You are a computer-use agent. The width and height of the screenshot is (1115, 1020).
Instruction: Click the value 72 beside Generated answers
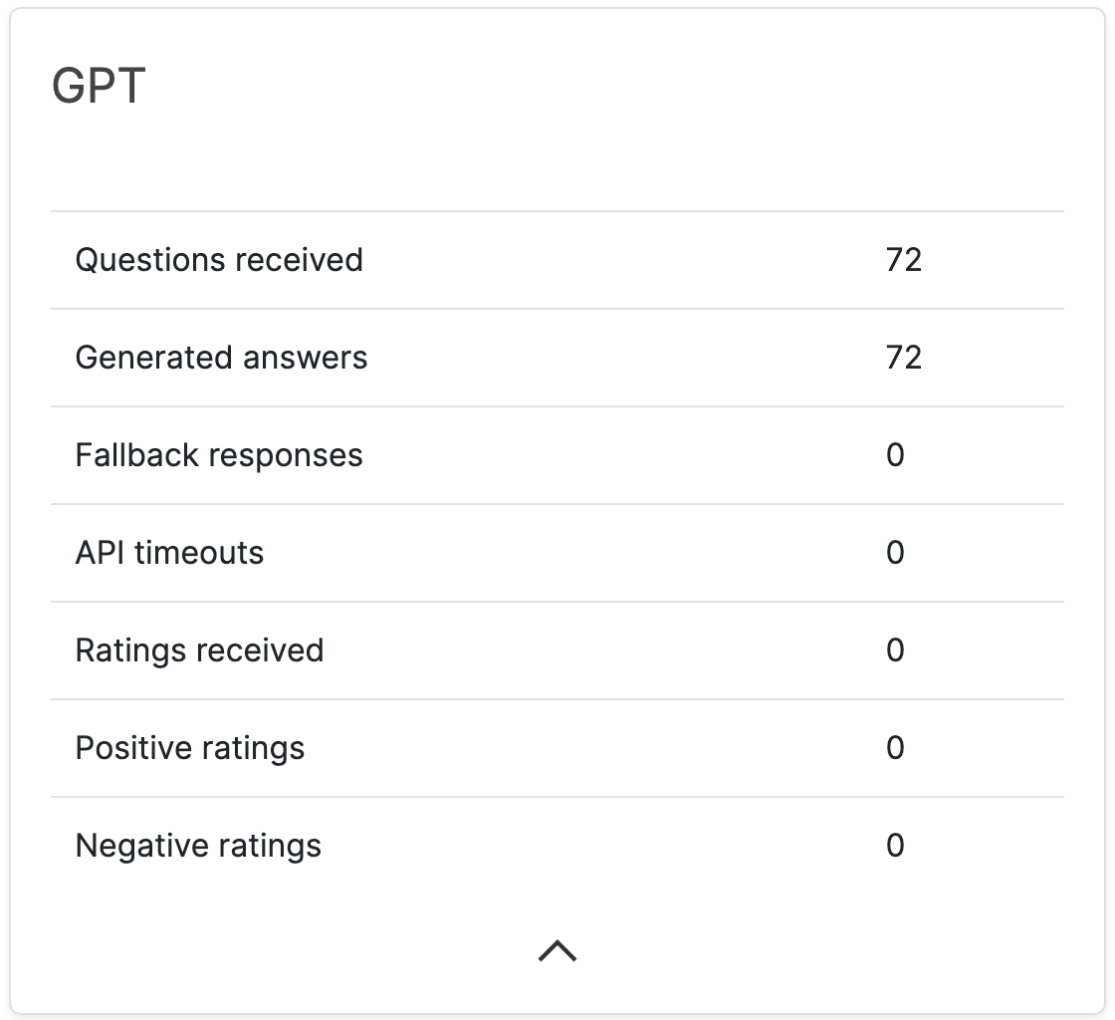click(904, 357)
